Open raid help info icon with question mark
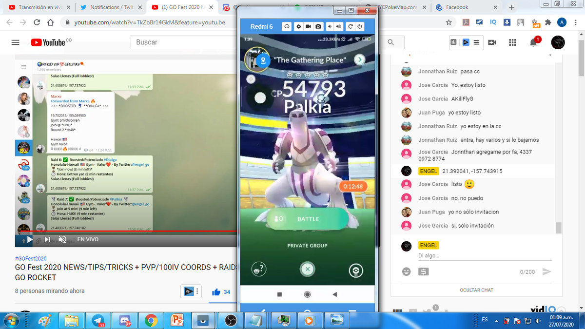Screen dimensions: 585x329 (259, 270)
